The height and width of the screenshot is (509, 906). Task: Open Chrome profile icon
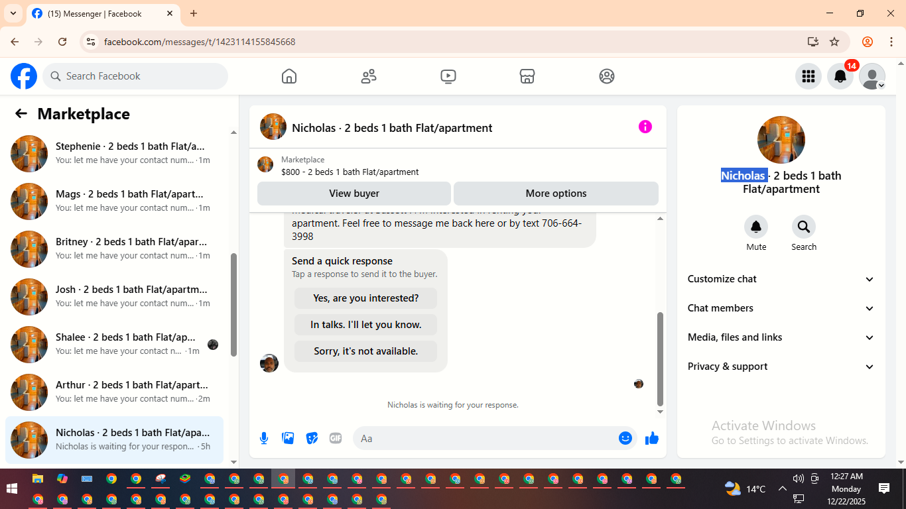pos(868,42)
